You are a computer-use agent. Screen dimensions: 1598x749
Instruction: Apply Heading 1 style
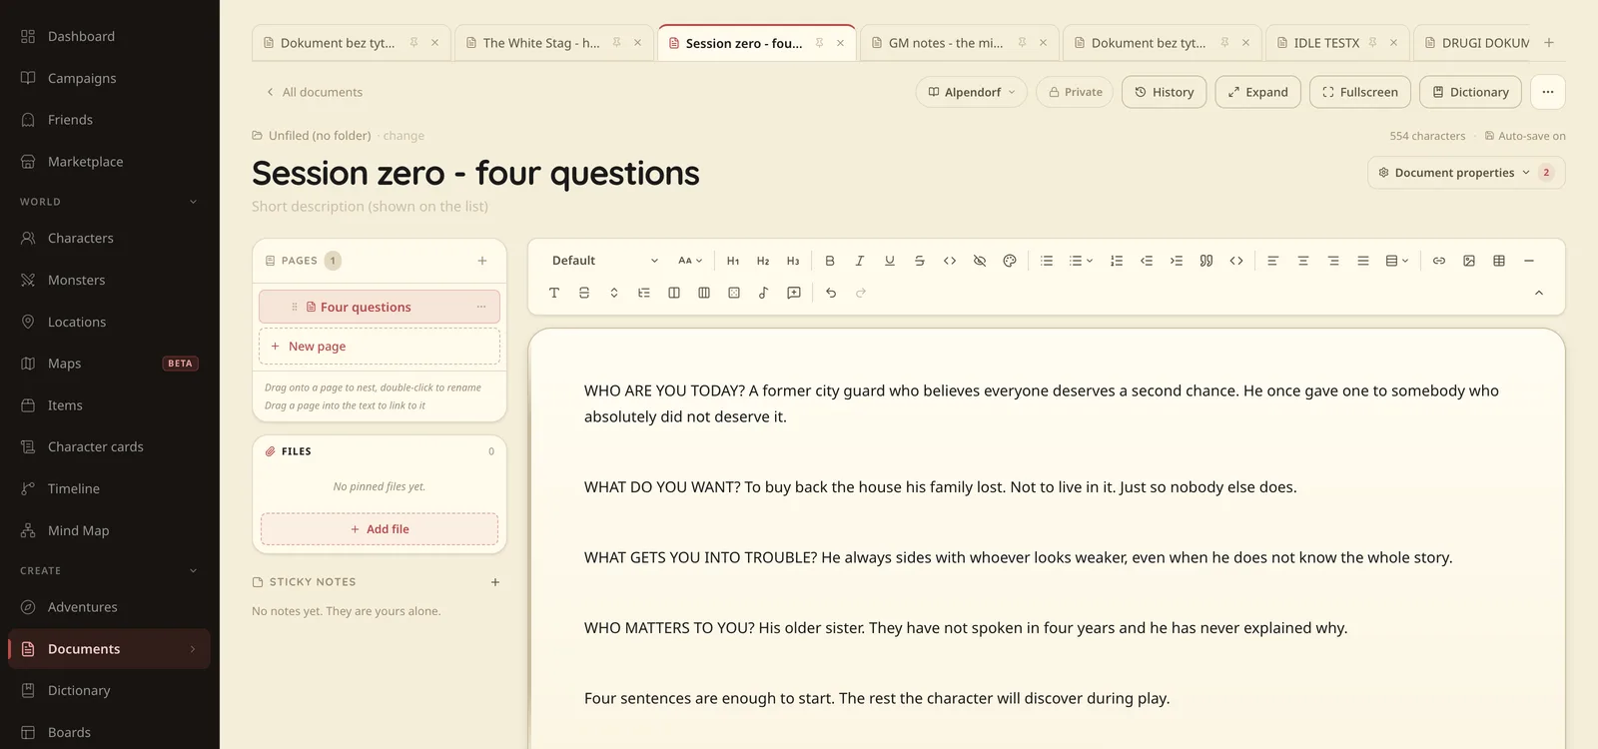click(x=733, y=261)
